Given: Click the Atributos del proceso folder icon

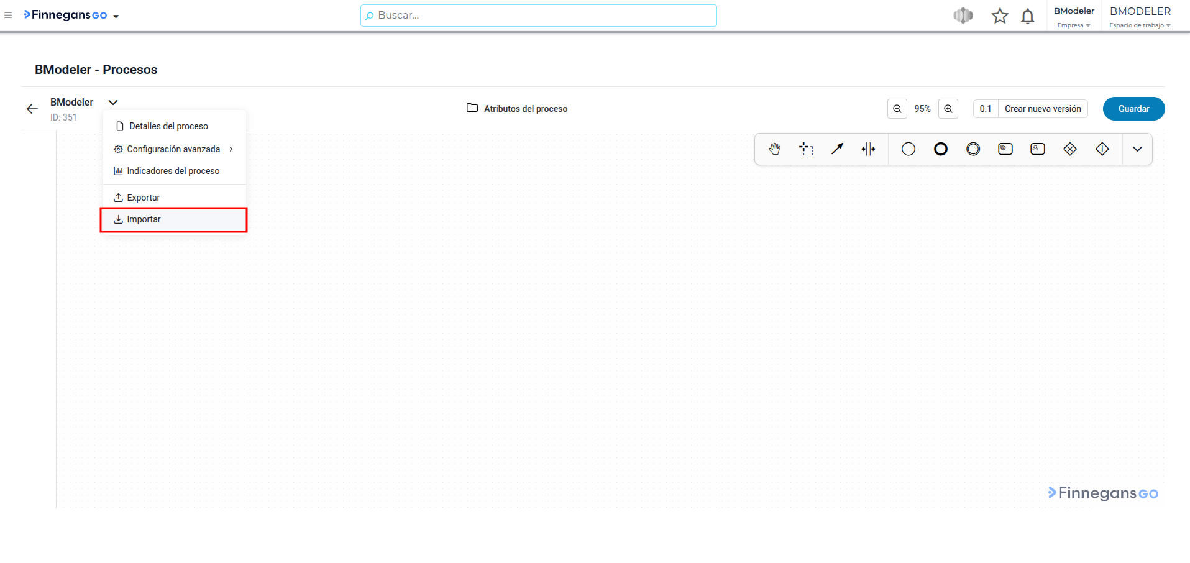Looking at the screenshot, I should 472,108.
